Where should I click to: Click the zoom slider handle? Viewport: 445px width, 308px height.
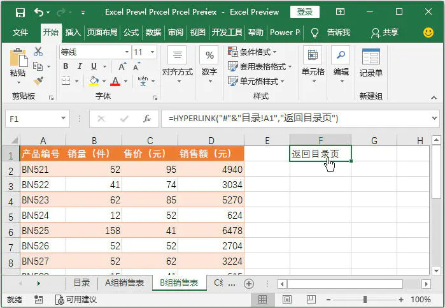[x=365, y=300]
